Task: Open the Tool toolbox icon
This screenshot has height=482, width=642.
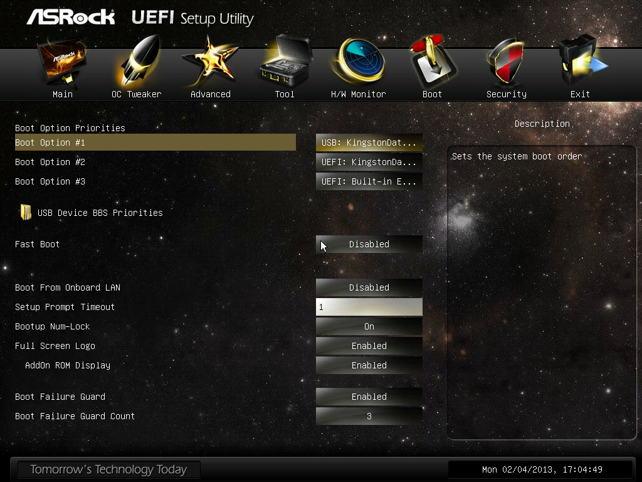Action: [x=285, y=60]
